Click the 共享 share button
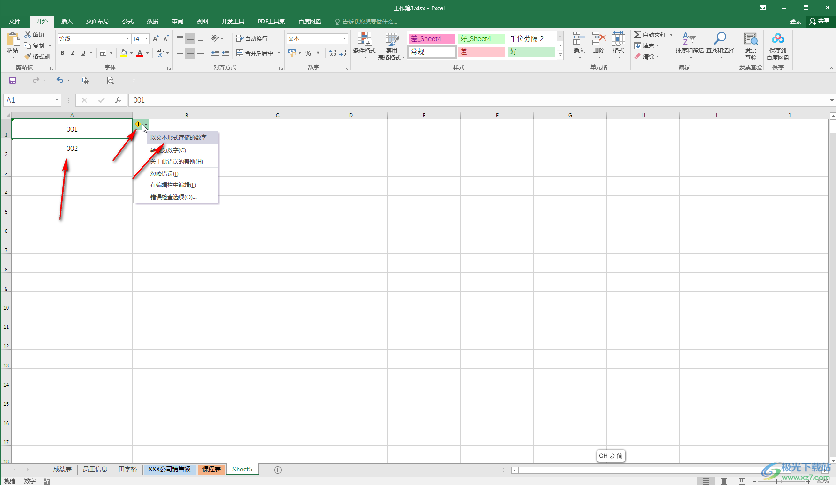 pos(820,21)
